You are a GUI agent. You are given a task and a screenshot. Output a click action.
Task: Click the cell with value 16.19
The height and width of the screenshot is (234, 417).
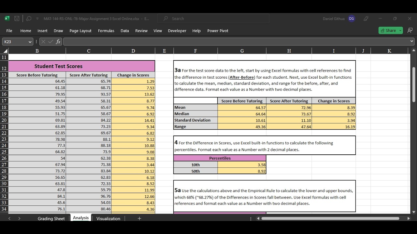tap(334, 126)
